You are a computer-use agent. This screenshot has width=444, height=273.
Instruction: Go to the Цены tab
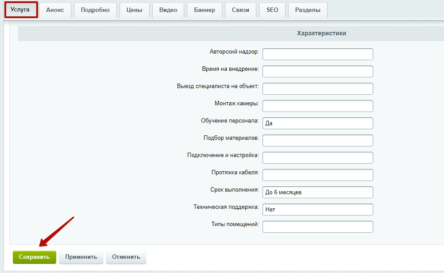point(134,10)
